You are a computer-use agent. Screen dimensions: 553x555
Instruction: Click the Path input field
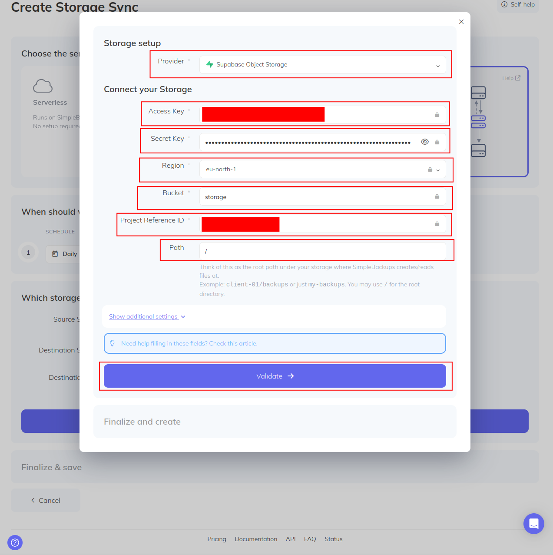click(322, 251)
